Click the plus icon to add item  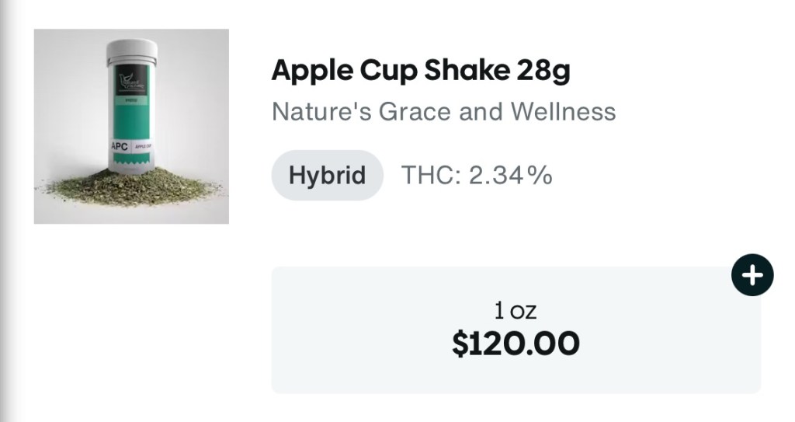(752, 276)
